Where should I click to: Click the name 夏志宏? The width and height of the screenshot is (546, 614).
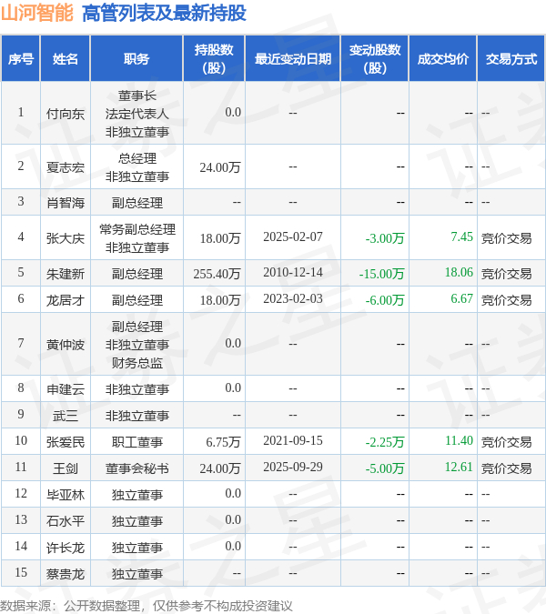coord(66,167)
